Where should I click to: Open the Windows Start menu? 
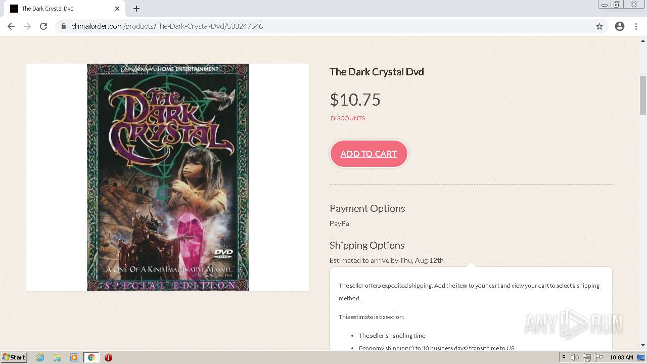click(x=14, y=357)
